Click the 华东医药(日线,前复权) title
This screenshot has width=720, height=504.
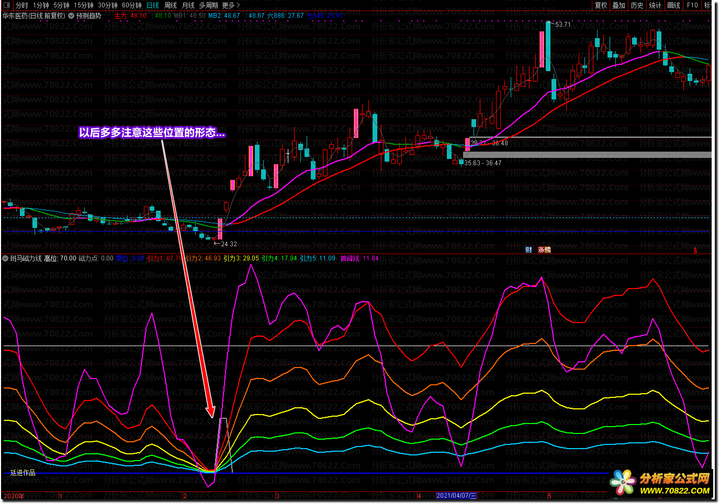click(34, 16)
